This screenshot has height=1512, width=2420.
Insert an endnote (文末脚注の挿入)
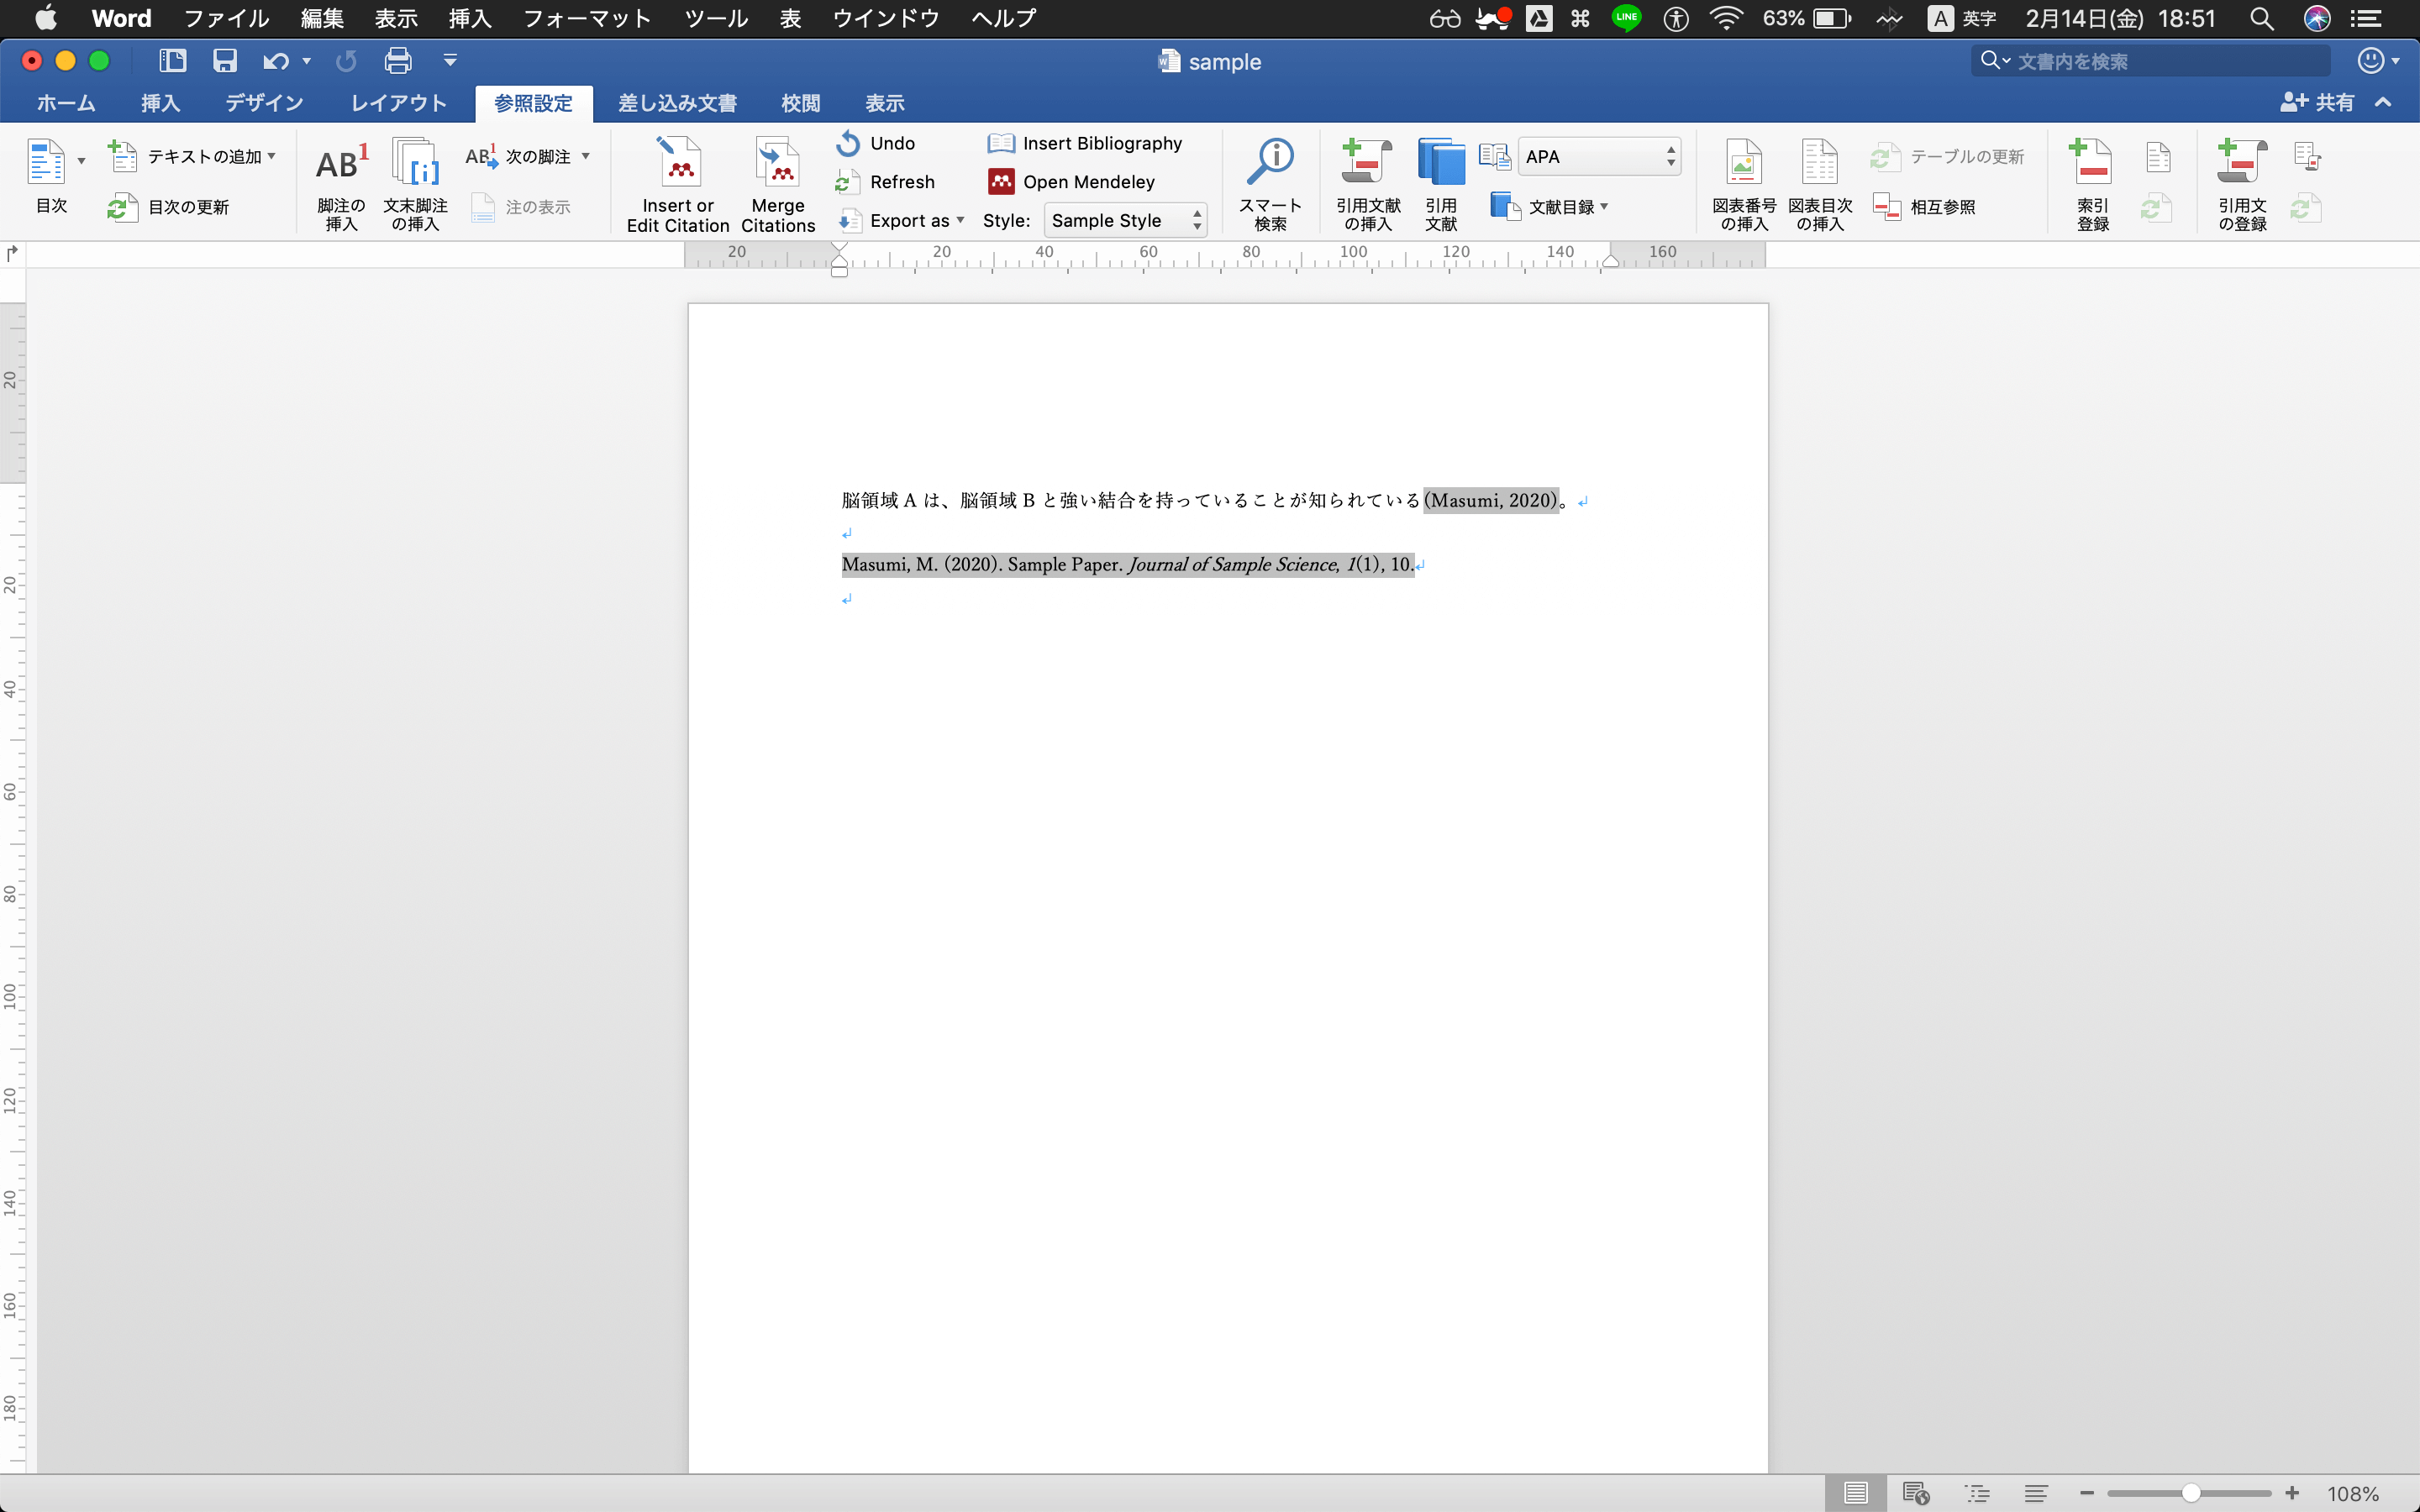[415, 185]
